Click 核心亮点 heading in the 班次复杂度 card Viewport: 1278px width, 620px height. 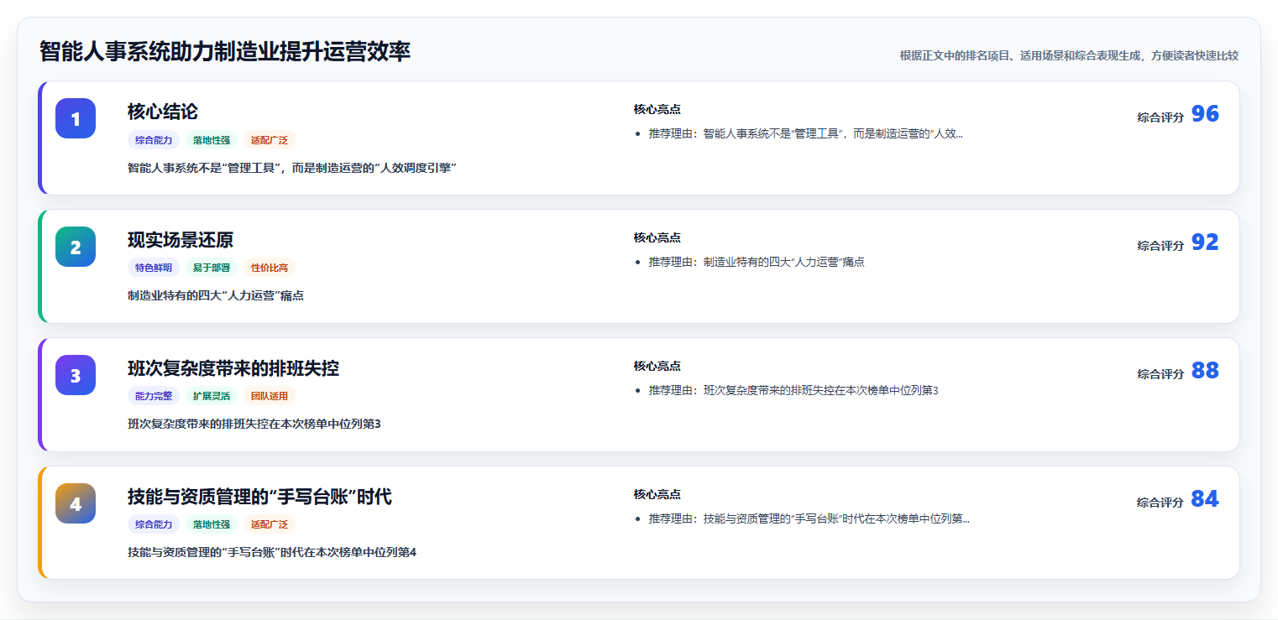[657, 366]
